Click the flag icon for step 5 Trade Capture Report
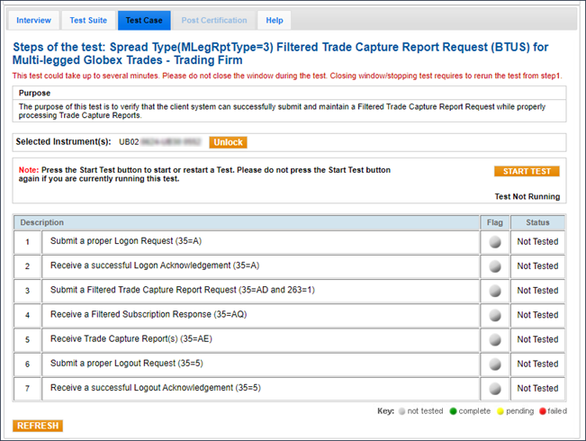The width and height of the screenshot is (586, 441). click(494, 340)
